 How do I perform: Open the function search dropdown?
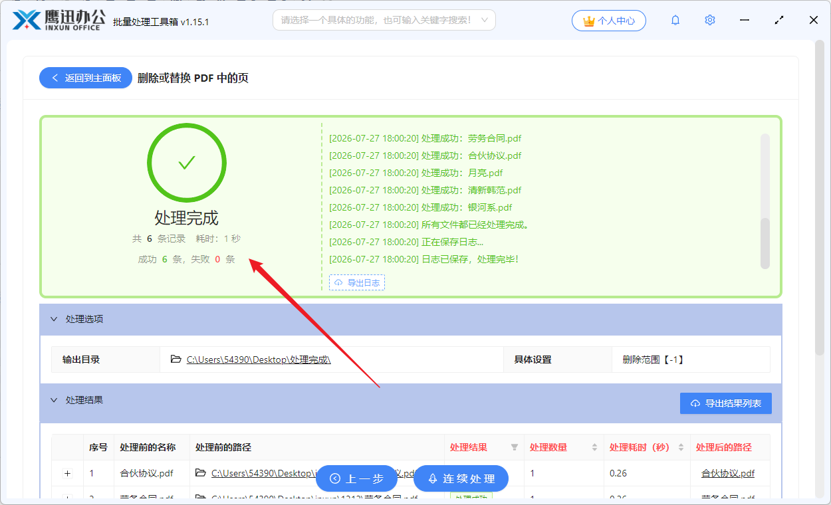(384, 20)
